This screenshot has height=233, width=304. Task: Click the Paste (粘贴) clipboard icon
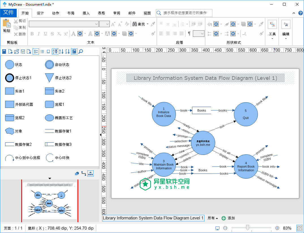click(6, 23)
